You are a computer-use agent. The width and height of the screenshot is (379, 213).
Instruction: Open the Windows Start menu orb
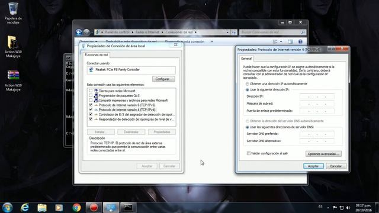[7, 208]
